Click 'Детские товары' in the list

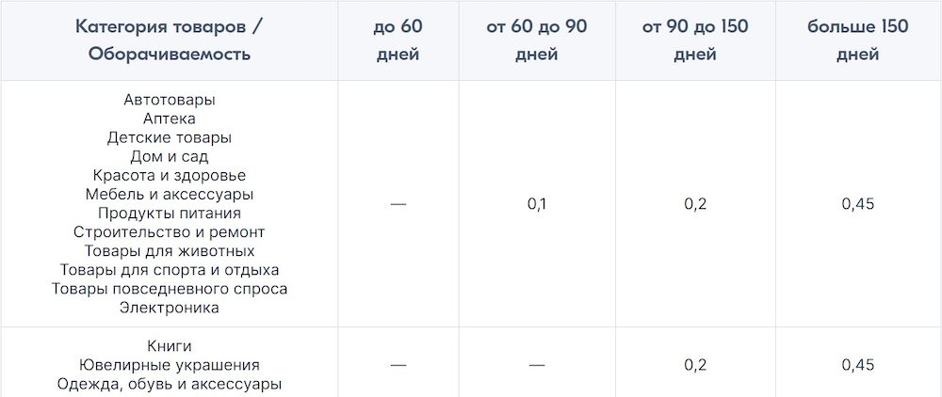(170, 137)
